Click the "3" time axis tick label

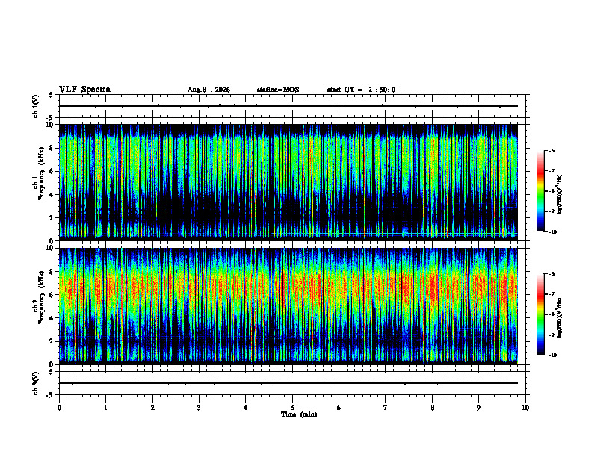(x=199, y=408)
